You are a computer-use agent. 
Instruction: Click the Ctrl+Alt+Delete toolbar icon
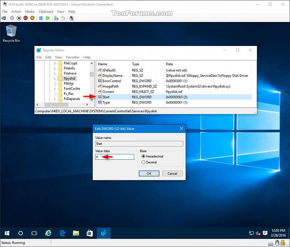pyautogui.click(x=4, y=18)
